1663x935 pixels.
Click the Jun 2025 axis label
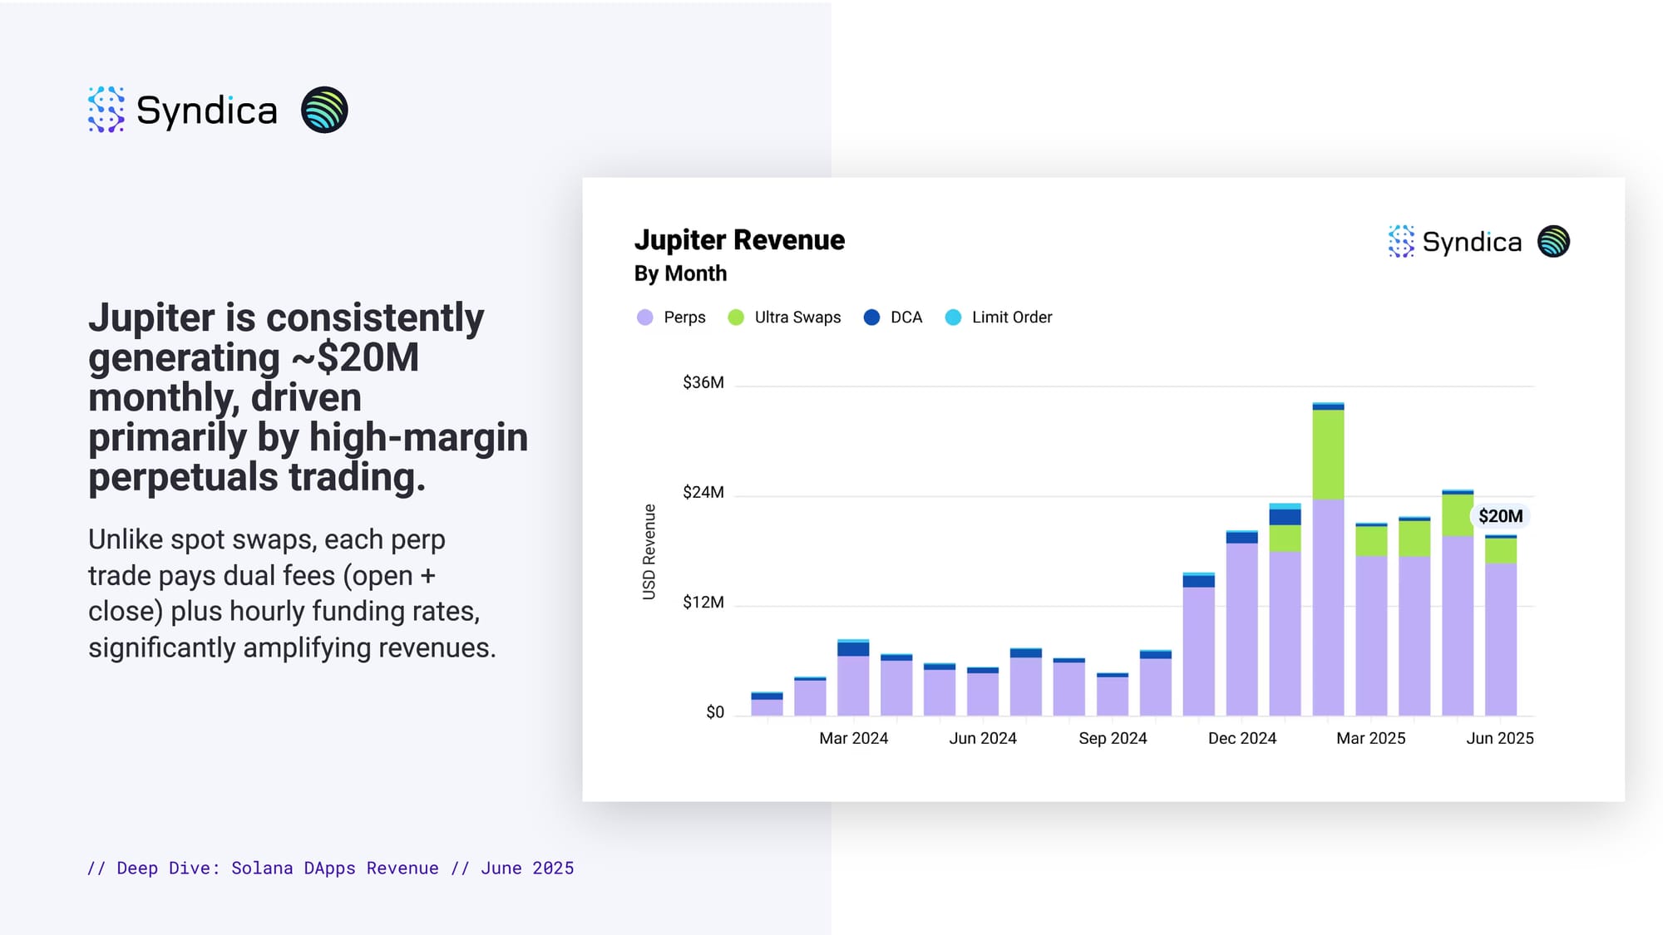(x=1499, y=738)
